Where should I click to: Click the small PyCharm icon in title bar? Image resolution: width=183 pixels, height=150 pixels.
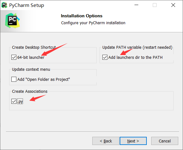pyautogui.click(x=4, y=5)
